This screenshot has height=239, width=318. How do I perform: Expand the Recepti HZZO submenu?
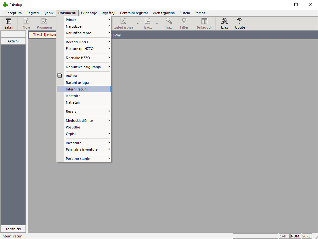tap(83, 42)
